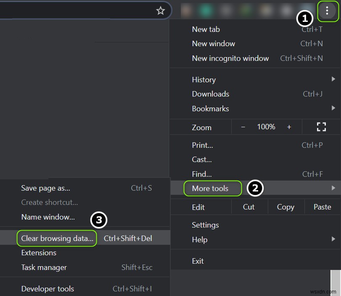
Task: Launch Task manager from submenu
Action: click(x=85, y=267)
